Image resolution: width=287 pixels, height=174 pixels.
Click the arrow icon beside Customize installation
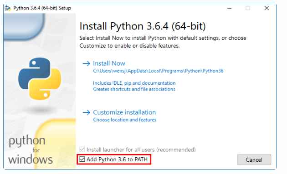pyautogui.click(x=87, y=112)
